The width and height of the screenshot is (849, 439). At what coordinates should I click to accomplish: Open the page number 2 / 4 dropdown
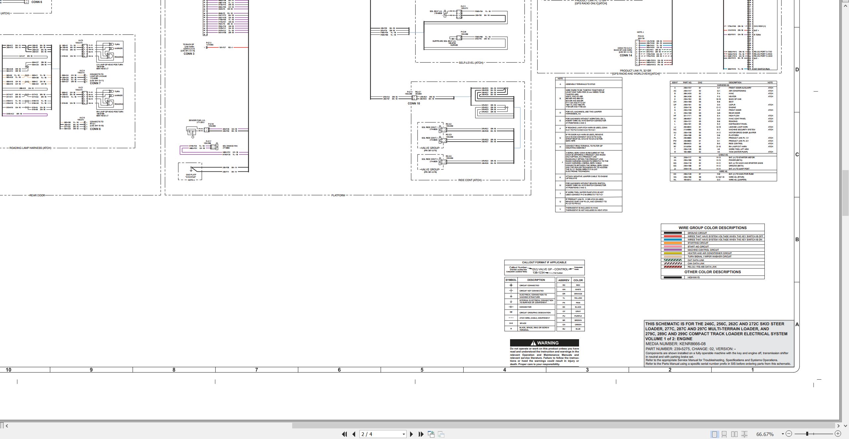404,434
